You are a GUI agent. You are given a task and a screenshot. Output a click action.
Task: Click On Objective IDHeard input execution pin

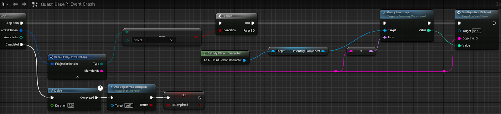point(459,23)
